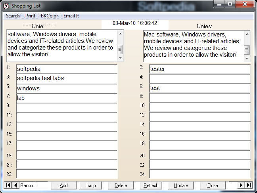Click into the right Notes text area
The height and width of the screenshot is (193, 257).
pyautogui.click(x=194, y=46)
